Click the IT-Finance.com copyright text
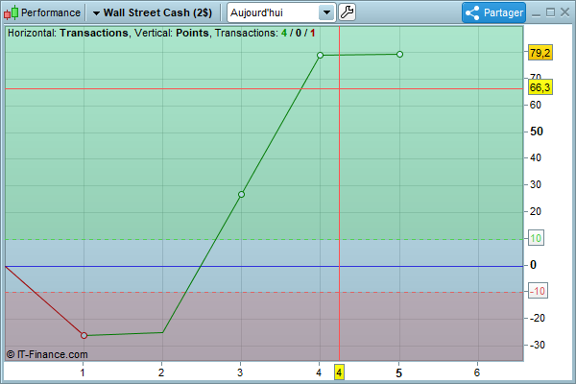Image resolution: width=576 pixels, height=384 pixels. click(x=47, y=354)
